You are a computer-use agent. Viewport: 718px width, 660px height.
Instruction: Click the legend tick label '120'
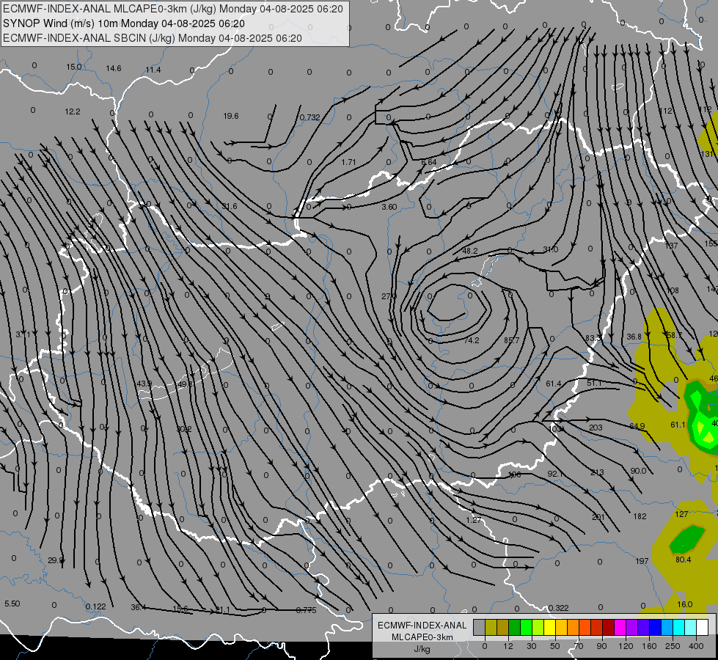coord(626,646)
